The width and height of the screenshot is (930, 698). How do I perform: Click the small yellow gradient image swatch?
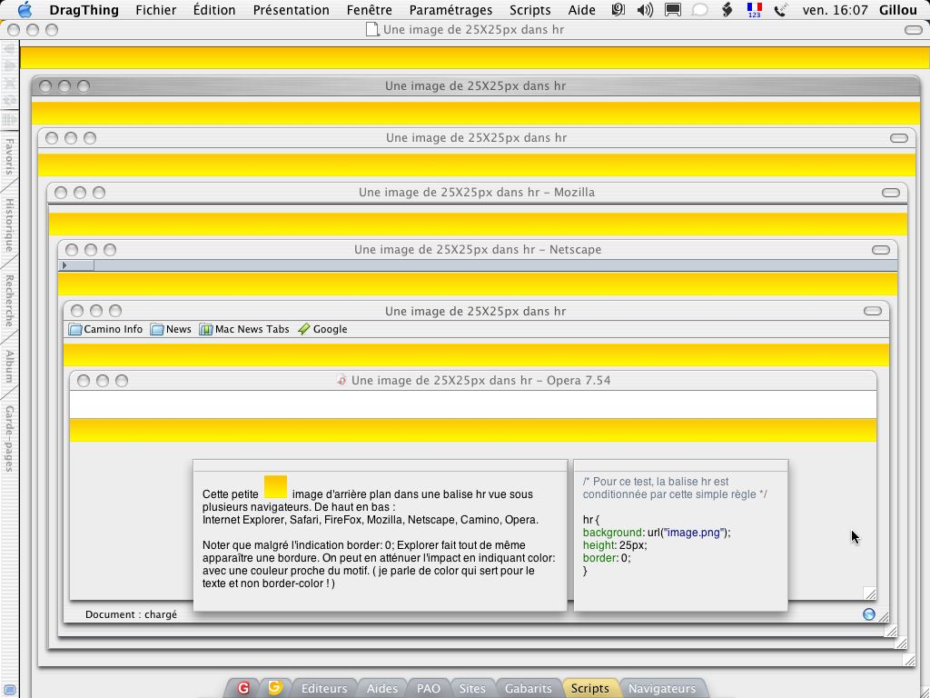(x=275, y=486)
